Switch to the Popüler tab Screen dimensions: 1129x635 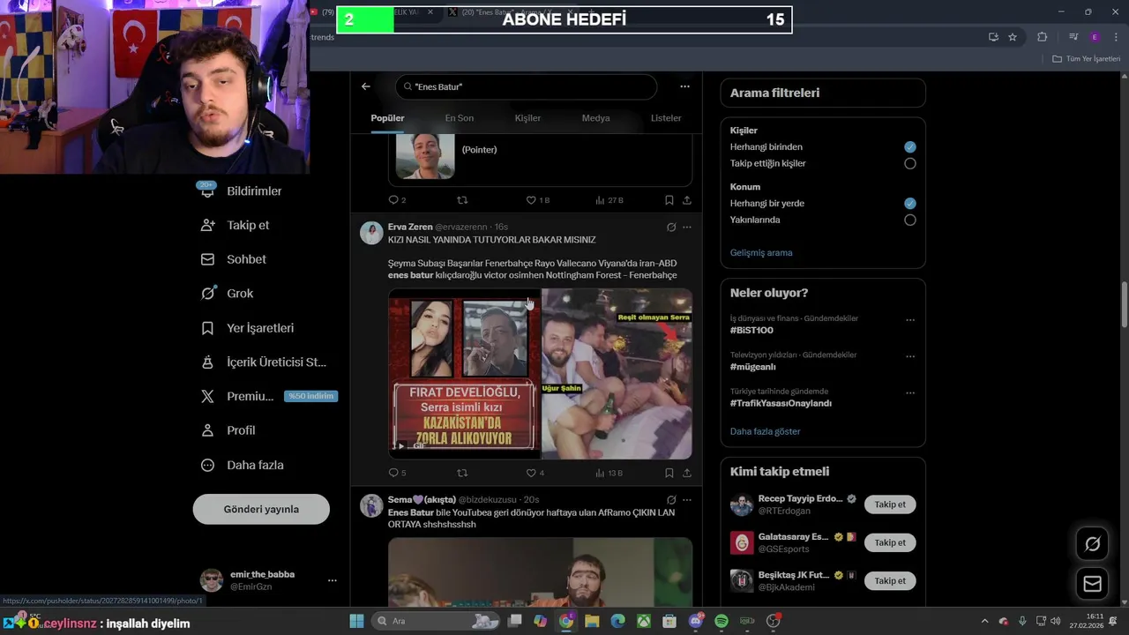(x=387, y=118)
